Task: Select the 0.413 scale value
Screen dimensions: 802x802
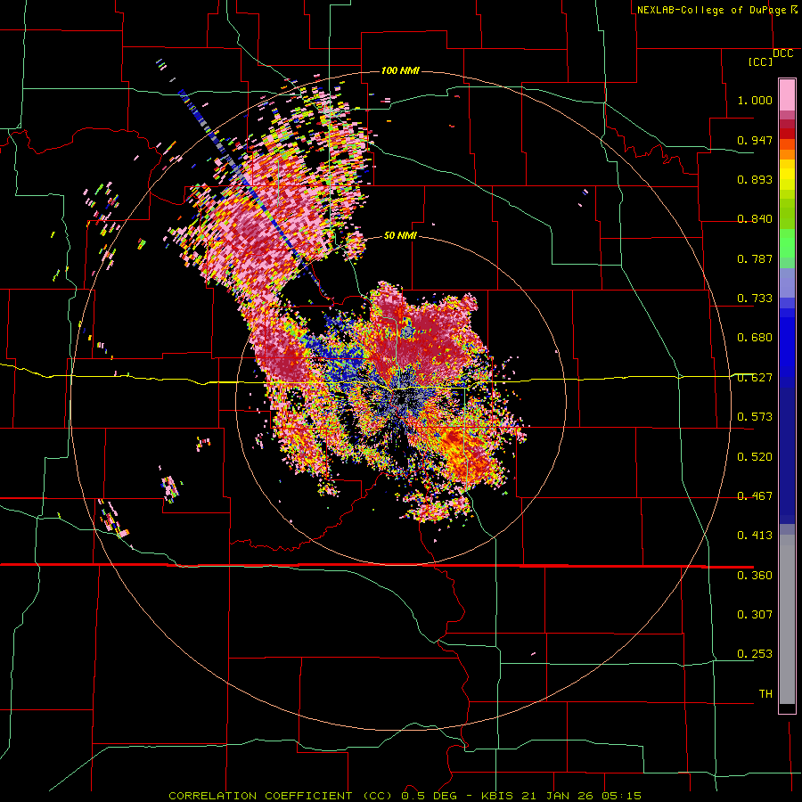Action: [x=755, y=535]
